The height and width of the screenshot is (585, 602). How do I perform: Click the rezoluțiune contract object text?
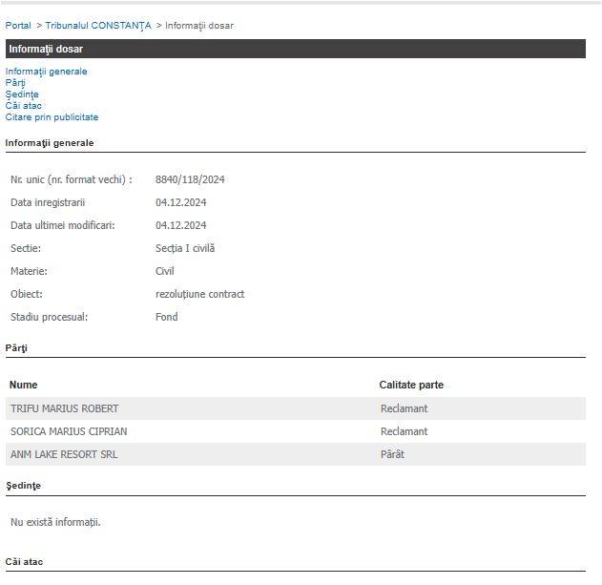pos(199,294)
